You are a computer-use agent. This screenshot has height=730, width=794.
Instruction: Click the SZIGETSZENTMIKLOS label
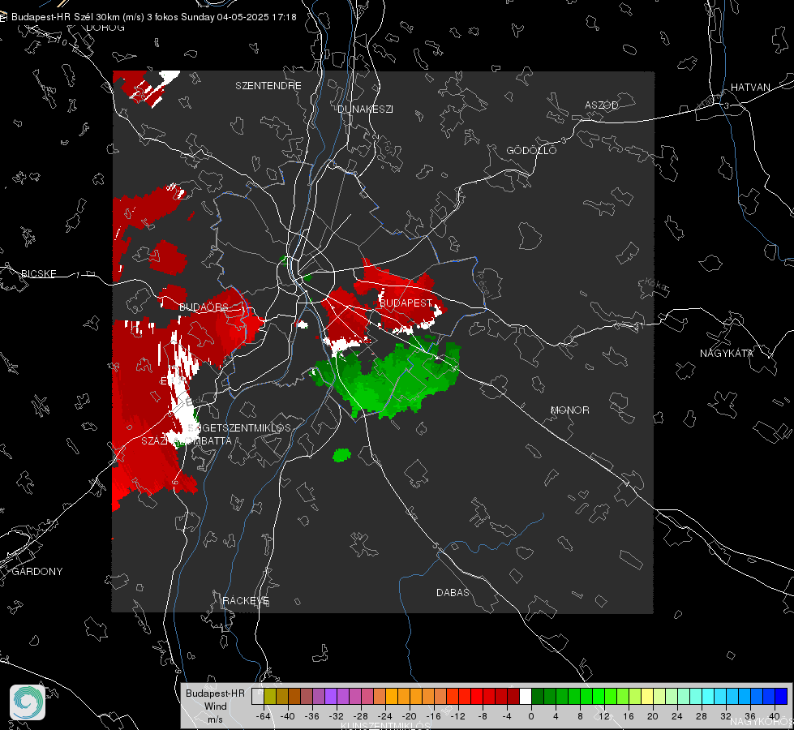click(239, 428)
